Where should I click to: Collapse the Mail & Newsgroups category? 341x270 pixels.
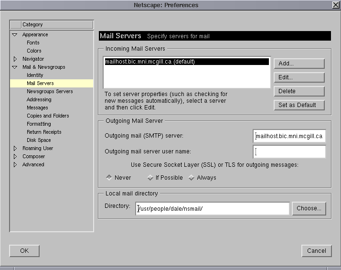point(15,67)
